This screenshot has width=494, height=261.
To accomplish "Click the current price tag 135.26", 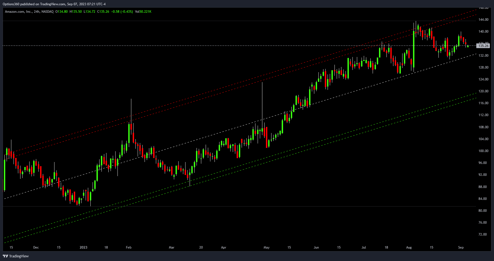I will [483, 46].
